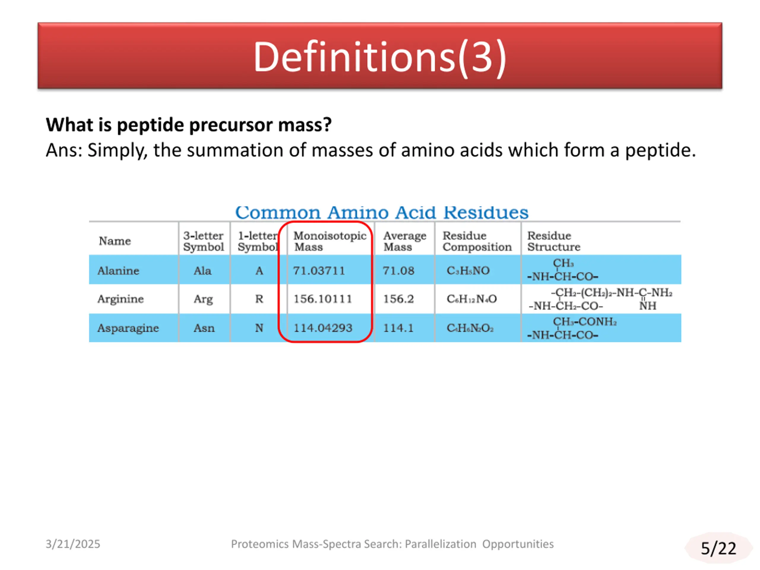Click the average mass value 114.1
The height and width of the screenshot is (570, 760).
click(398, 328)
